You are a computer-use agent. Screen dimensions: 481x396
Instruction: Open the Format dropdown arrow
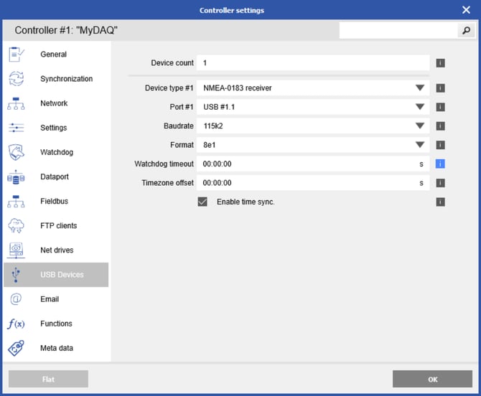pyautogui.click(x=420, y=145)
